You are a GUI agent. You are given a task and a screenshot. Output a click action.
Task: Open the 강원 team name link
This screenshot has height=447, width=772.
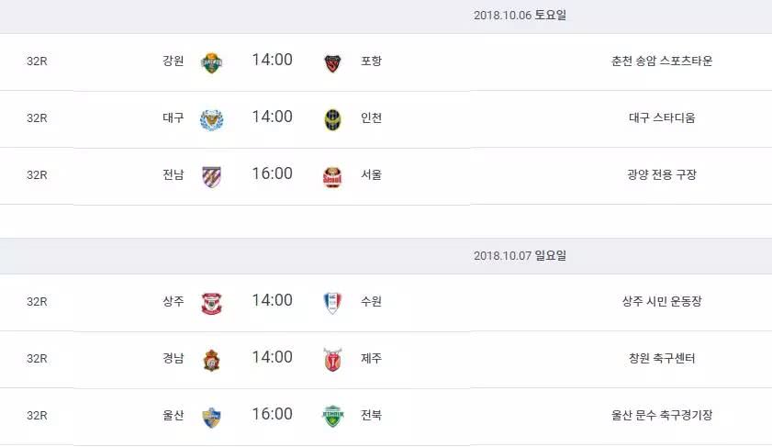click(173, 61)
